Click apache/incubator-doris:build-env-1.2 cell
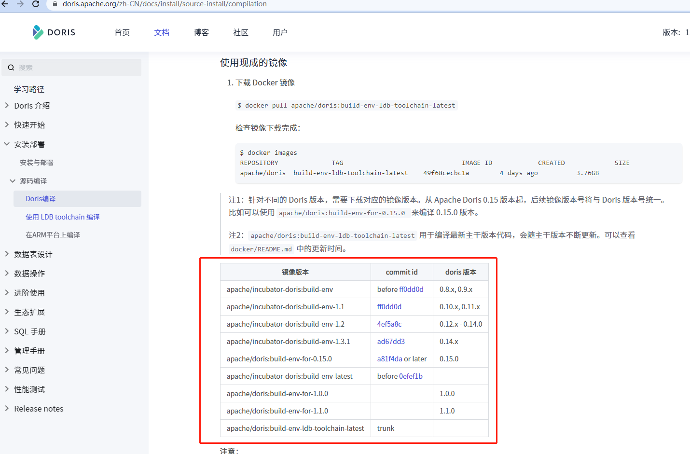The width and height of the screenshot is (690, 454). coord(295,324)
